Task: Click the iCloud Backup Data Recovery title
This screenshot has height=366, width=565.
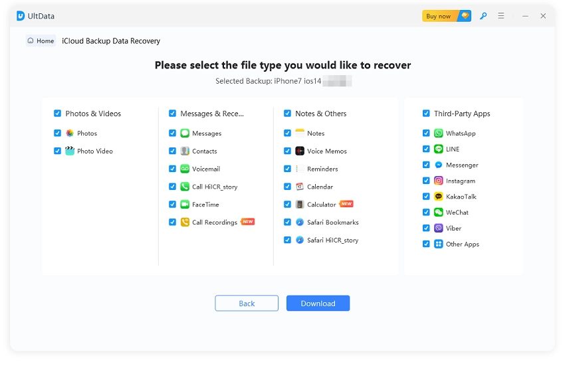Action: pos(111,41)
